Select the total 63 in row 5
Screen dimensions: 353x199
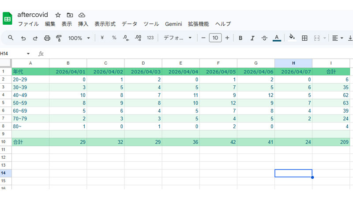point(331,103)
